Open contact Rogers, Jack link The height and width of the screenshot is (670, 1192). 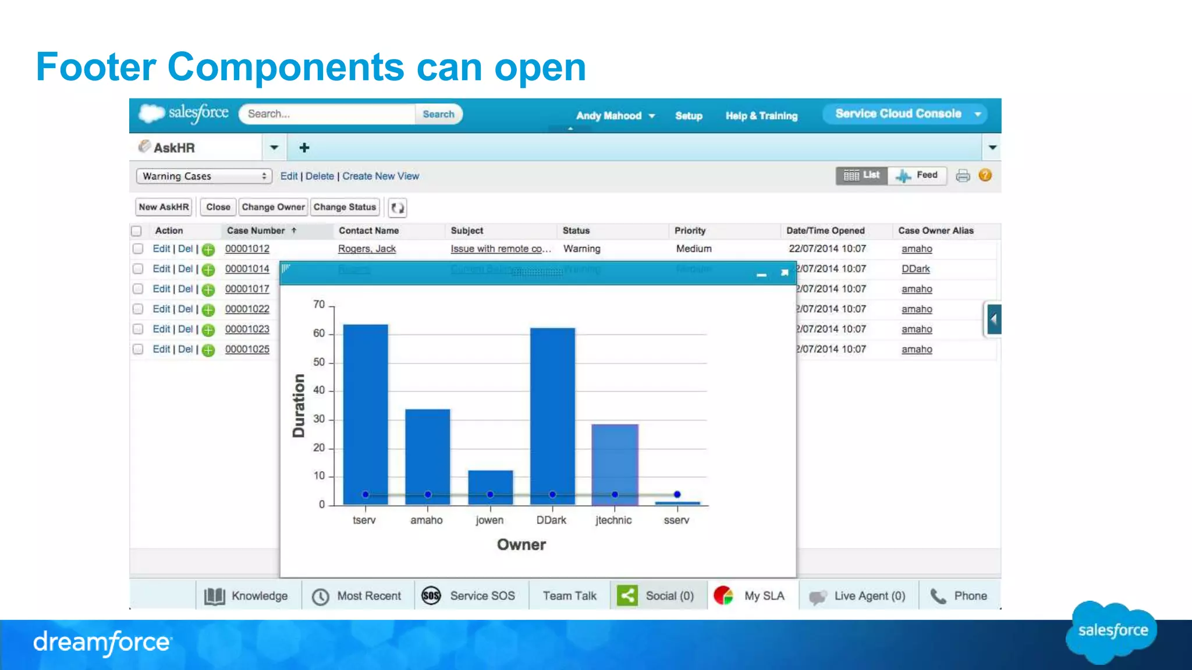(367, 249)
